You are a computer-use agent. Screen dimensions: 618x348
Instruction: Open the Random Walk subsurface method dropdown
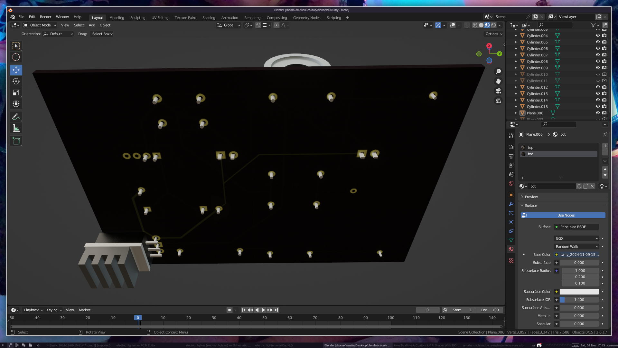(x=576, y=247)
